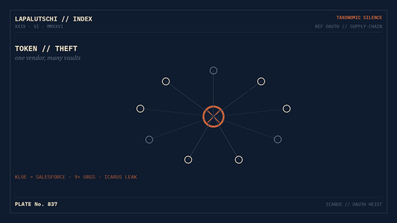The width and height of the screenshot is (397, 223).
Task: Click the 'one vendor, many vaults' subtitle
Action: (48, 58)
